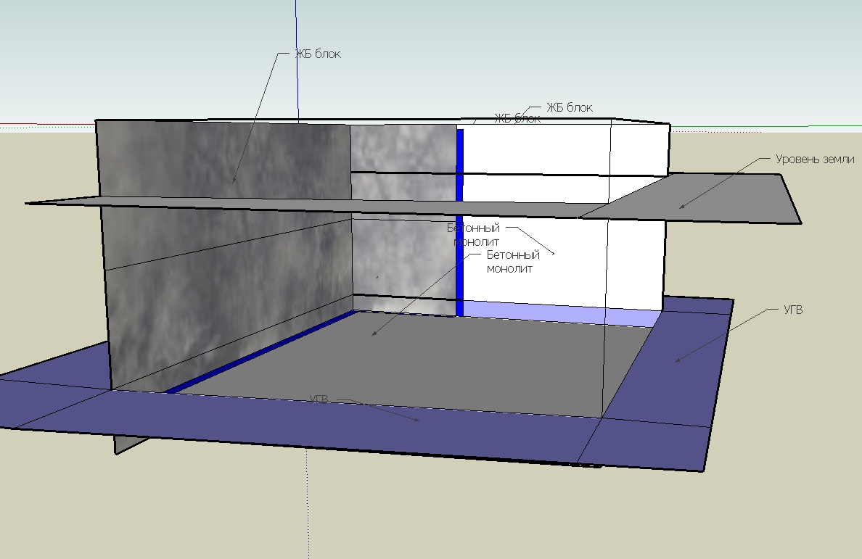Viewport: 862px width, 559px height.
Task: Click the faded 'ЖБ блок' label behind wall
Action: tap(517, 118)
